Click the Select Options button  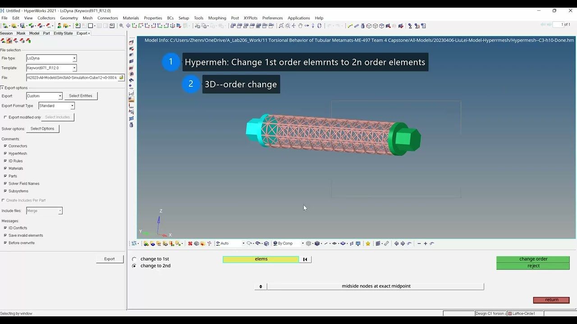pos(42,129)
